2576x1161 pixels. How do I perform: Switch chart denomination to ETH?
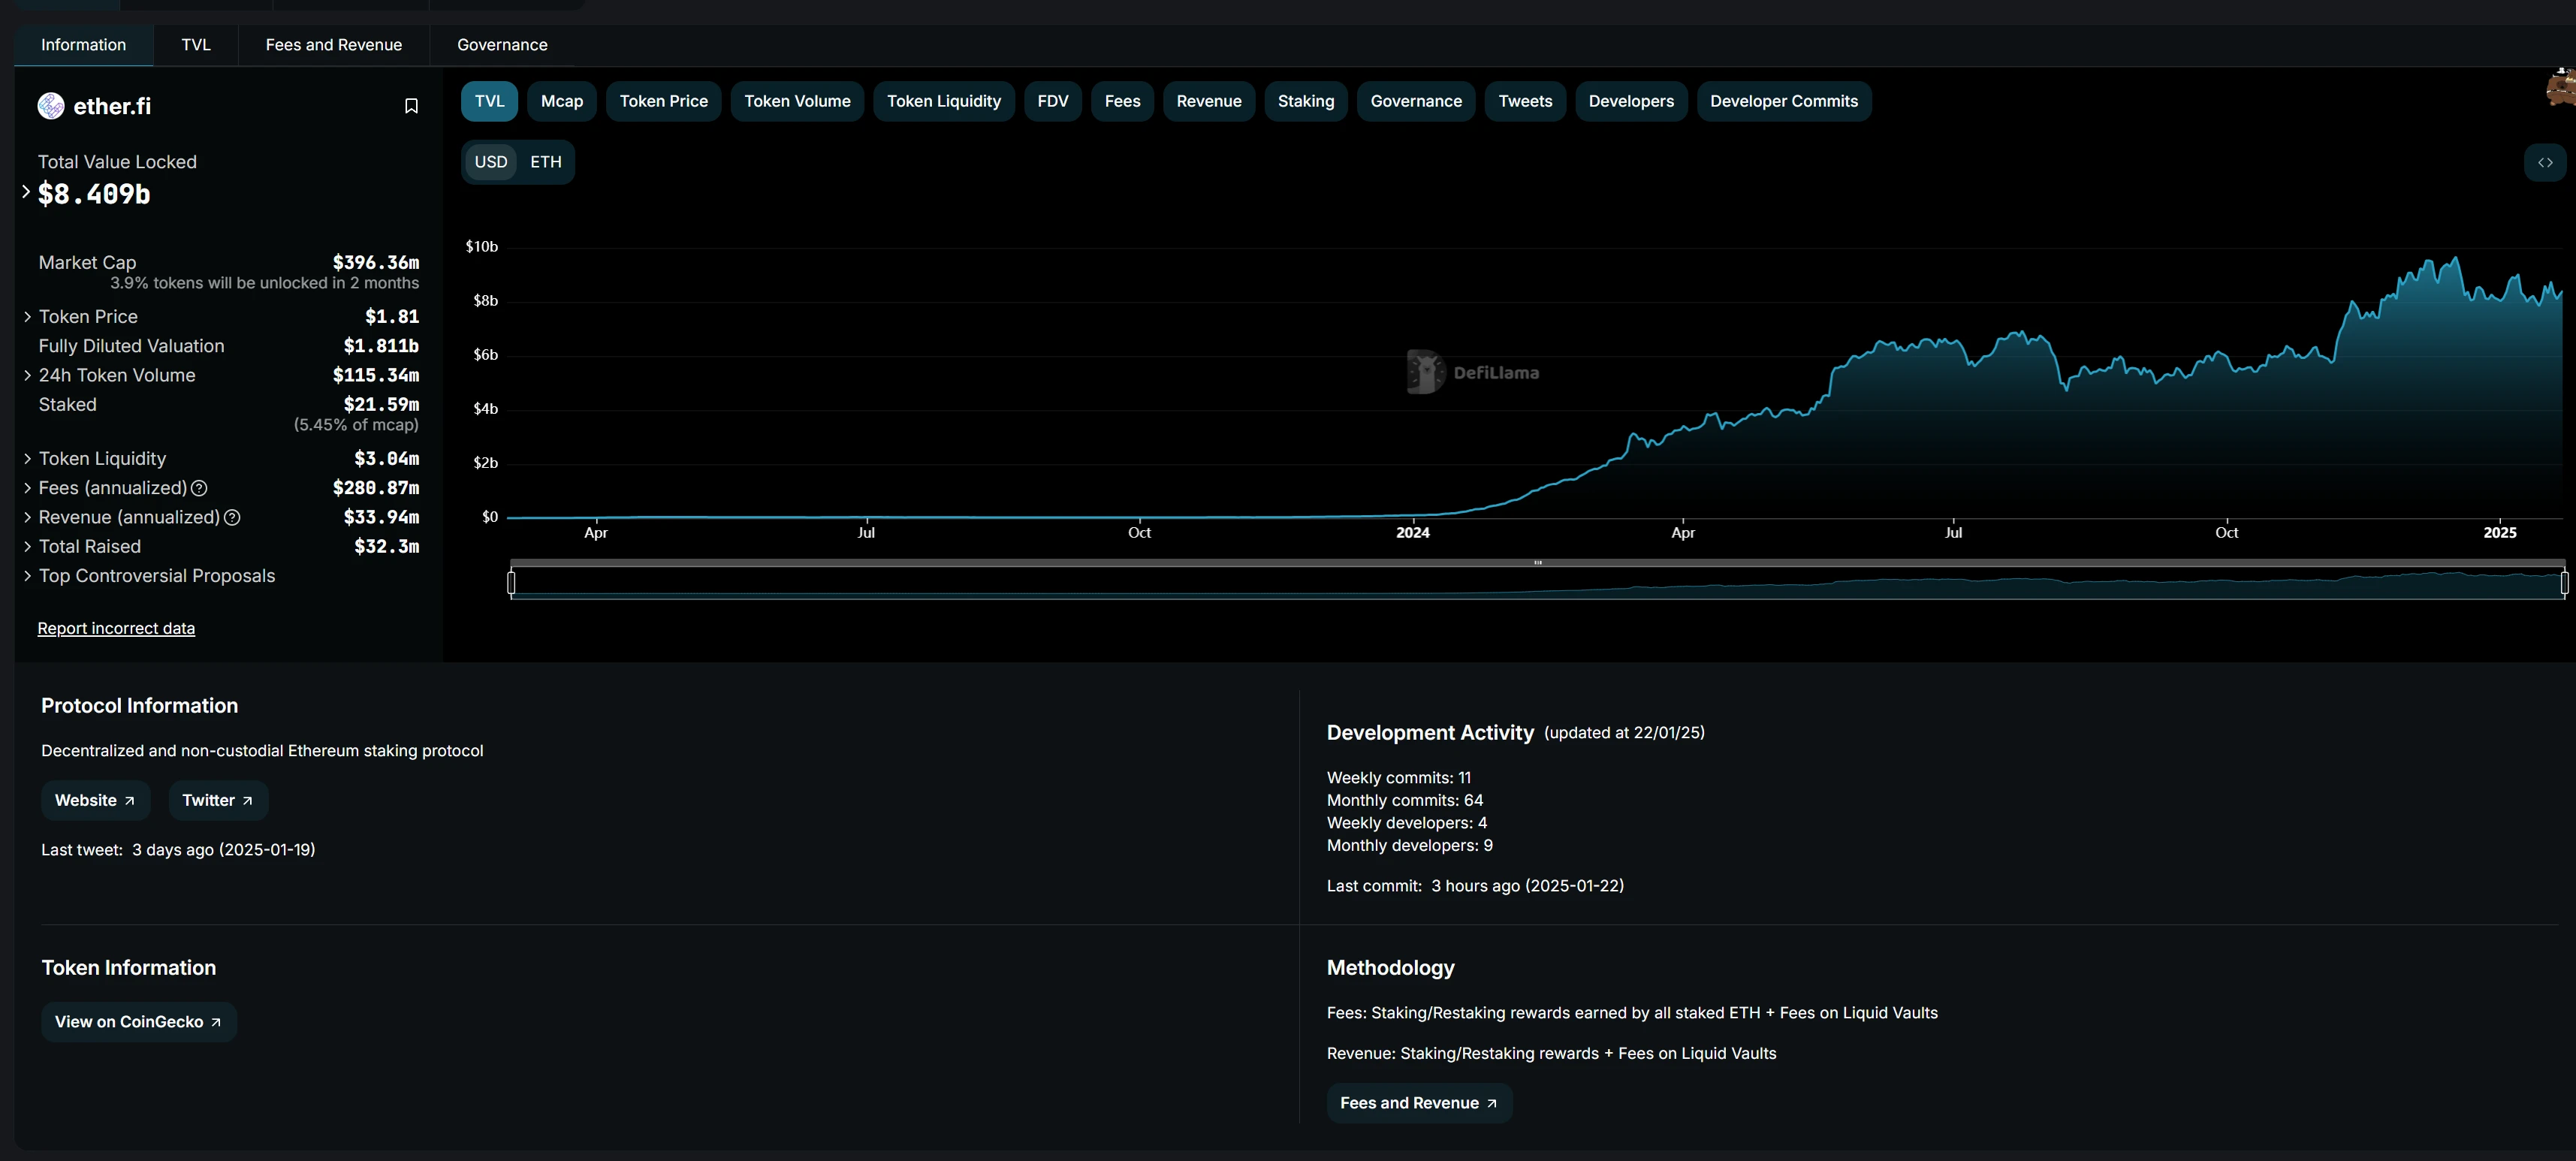click(x=545, y=162)
